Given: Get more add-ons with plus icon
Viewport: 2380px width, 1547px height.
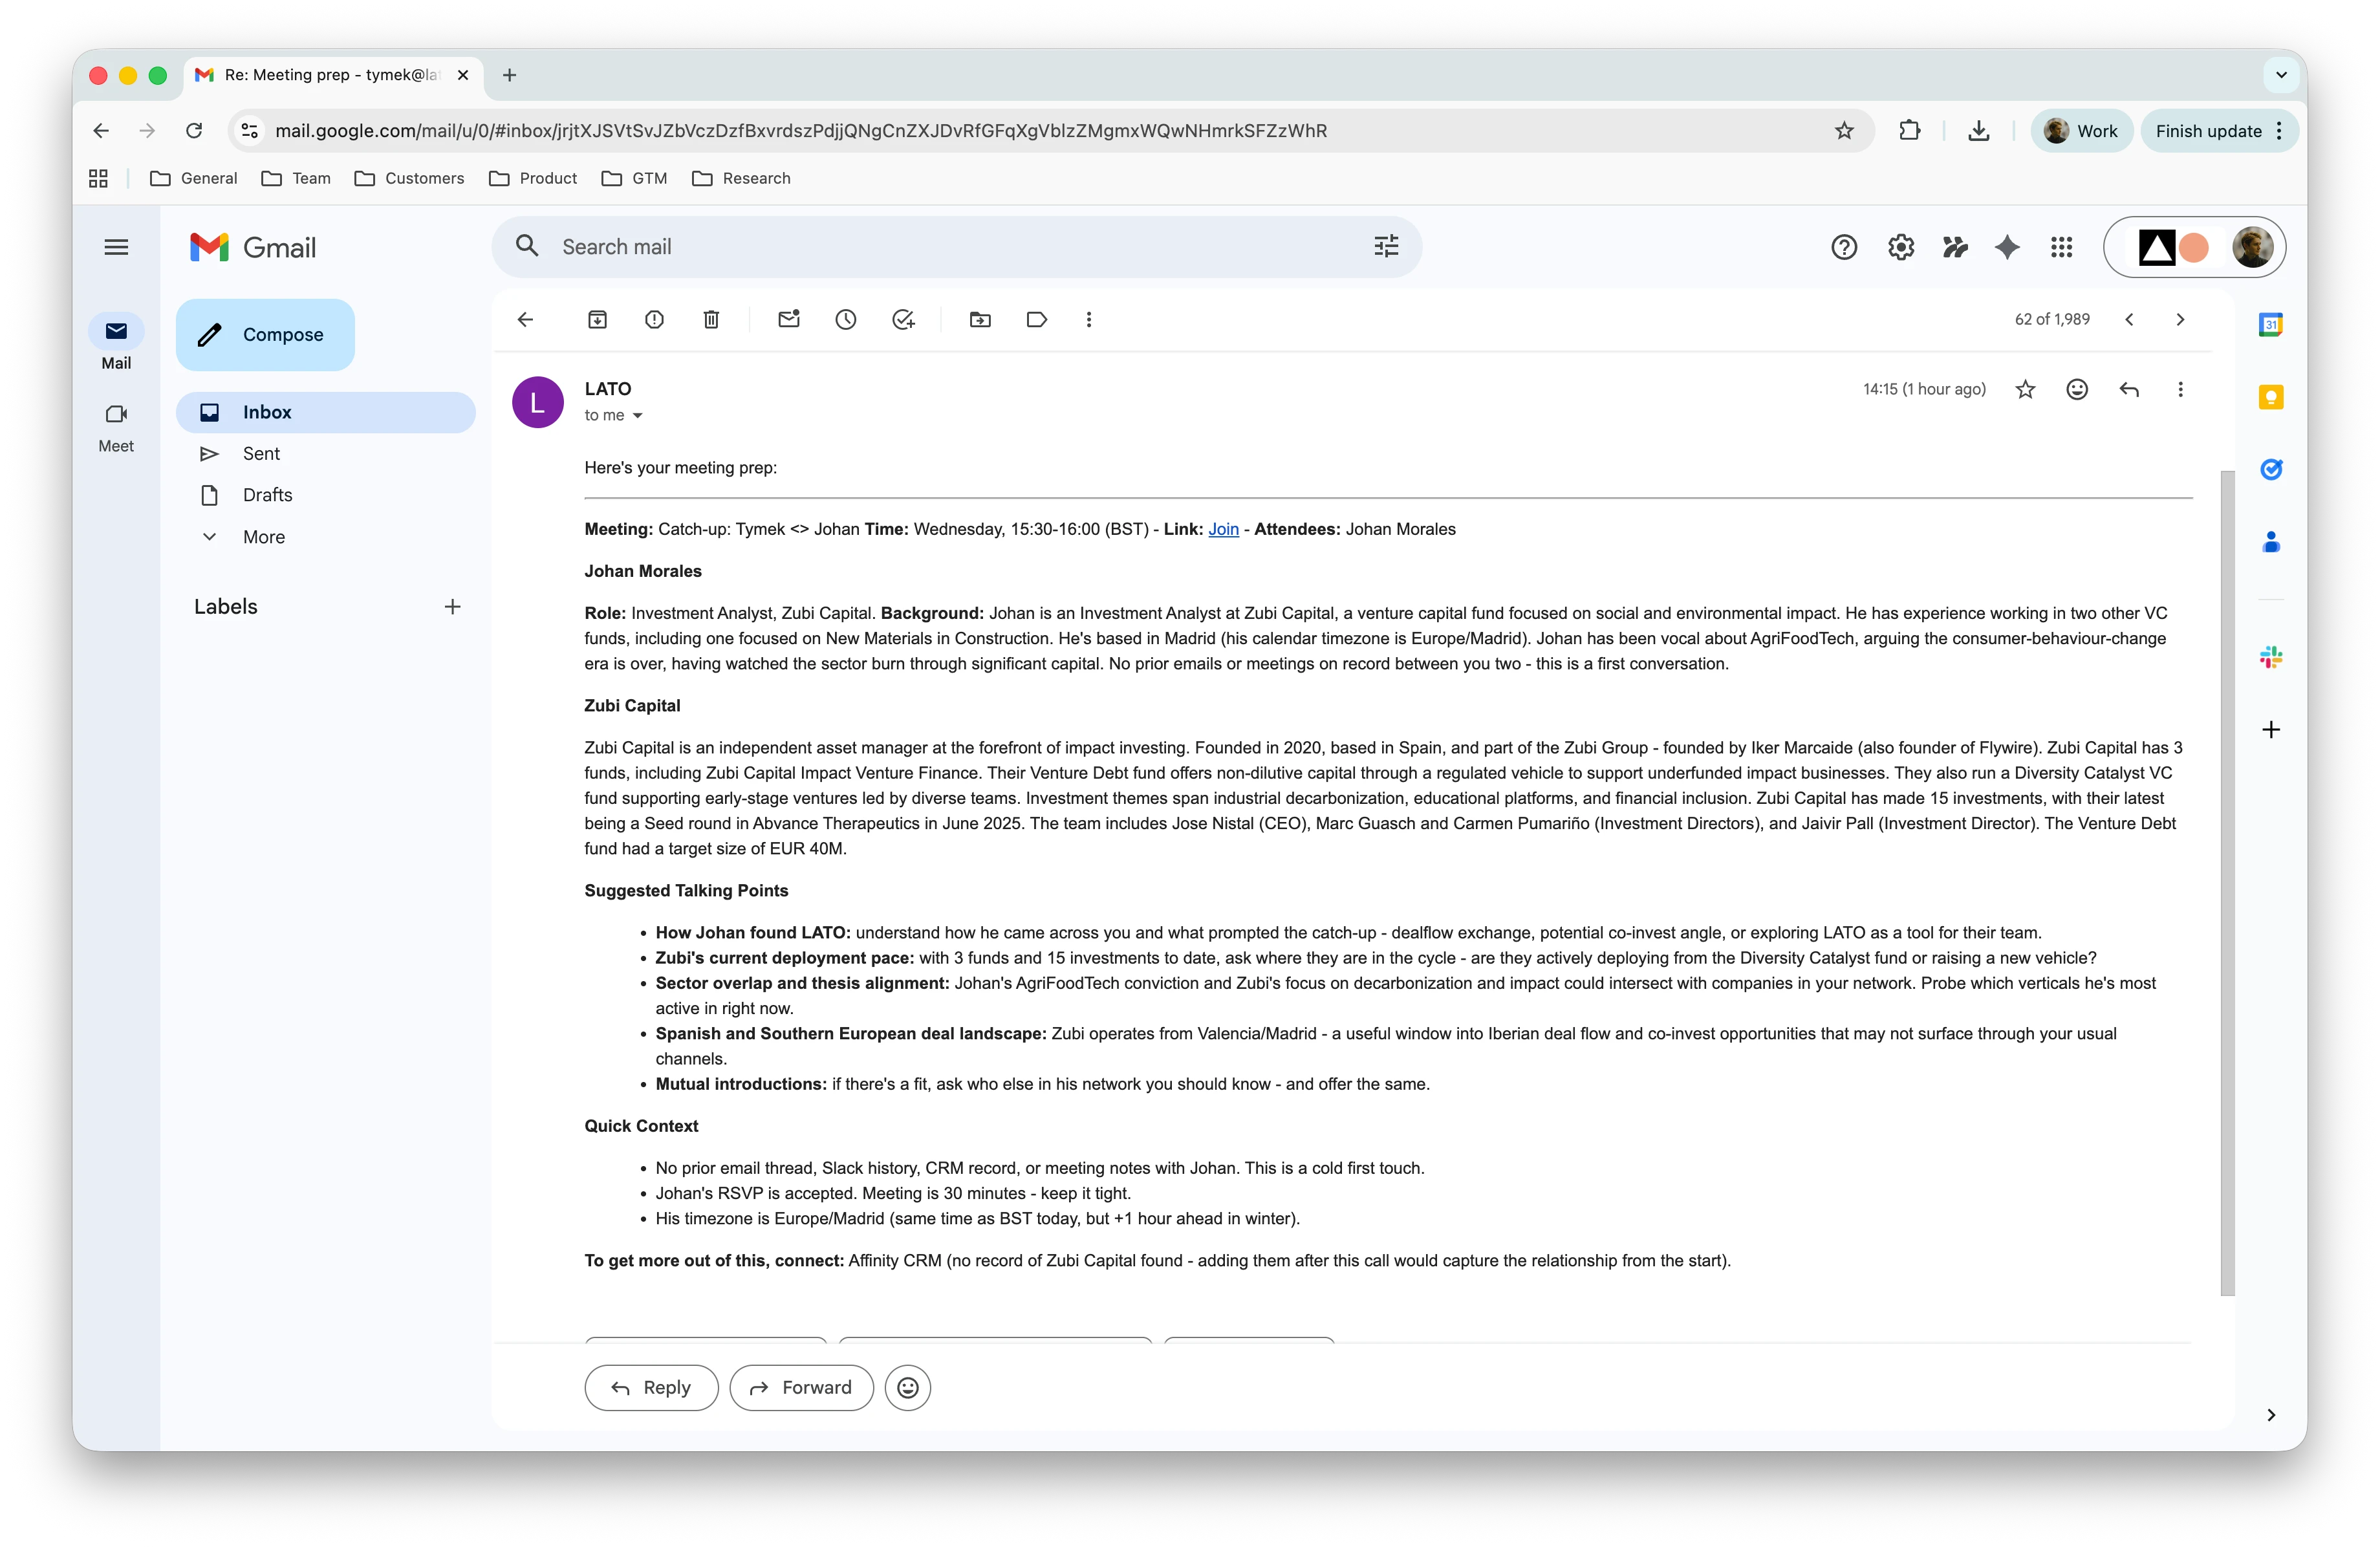Looking at the screenshot, I should [x=2271, y=729].
